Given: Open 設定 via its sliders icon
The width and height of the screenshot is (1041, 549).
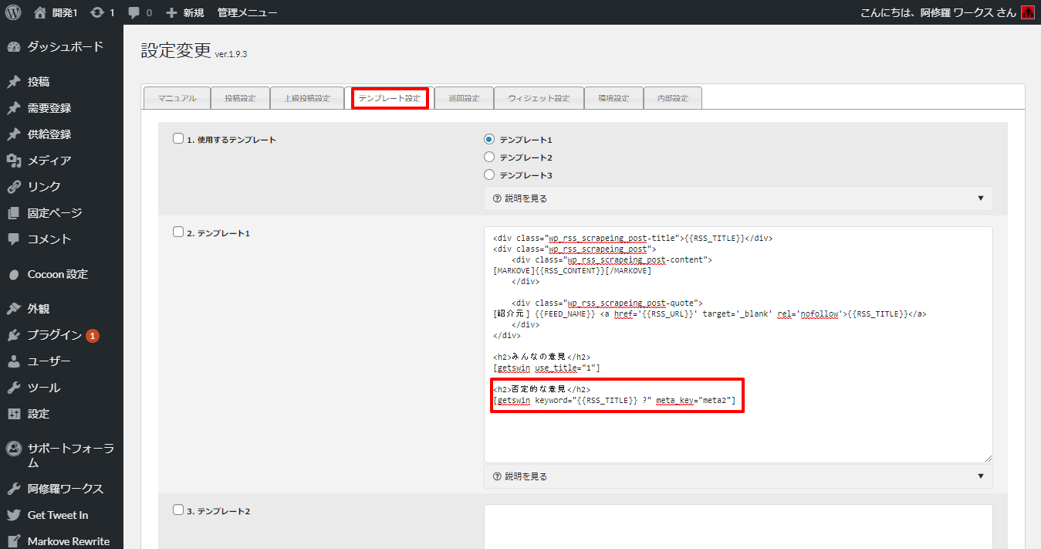Looking at the screenshot, I should (13, 414).
